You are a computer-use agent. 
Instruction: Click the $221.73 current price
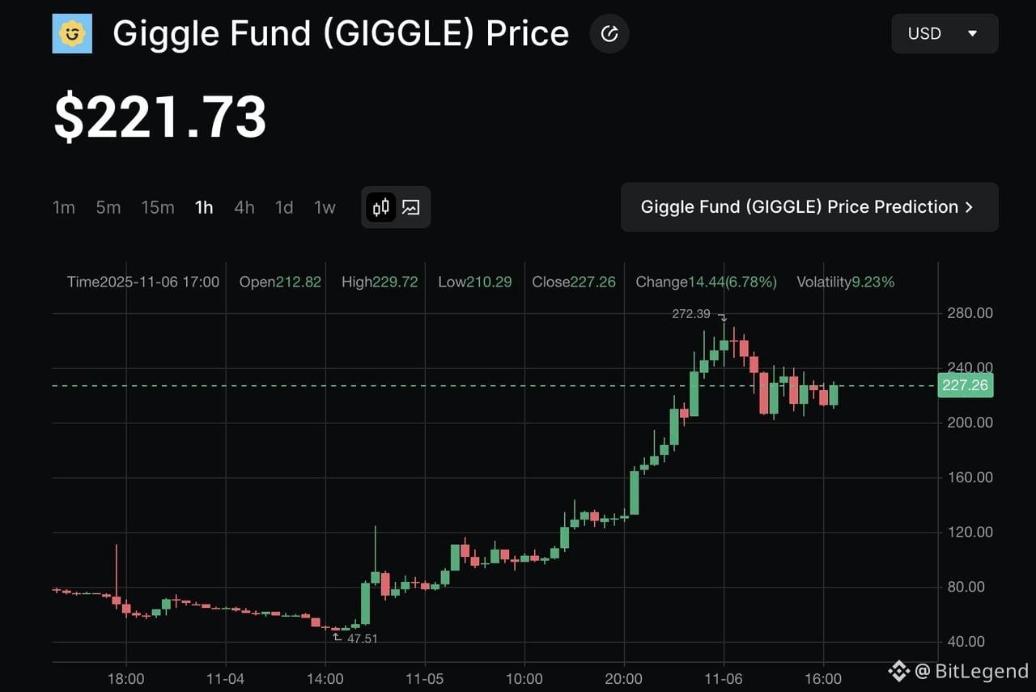click(160, 118)
